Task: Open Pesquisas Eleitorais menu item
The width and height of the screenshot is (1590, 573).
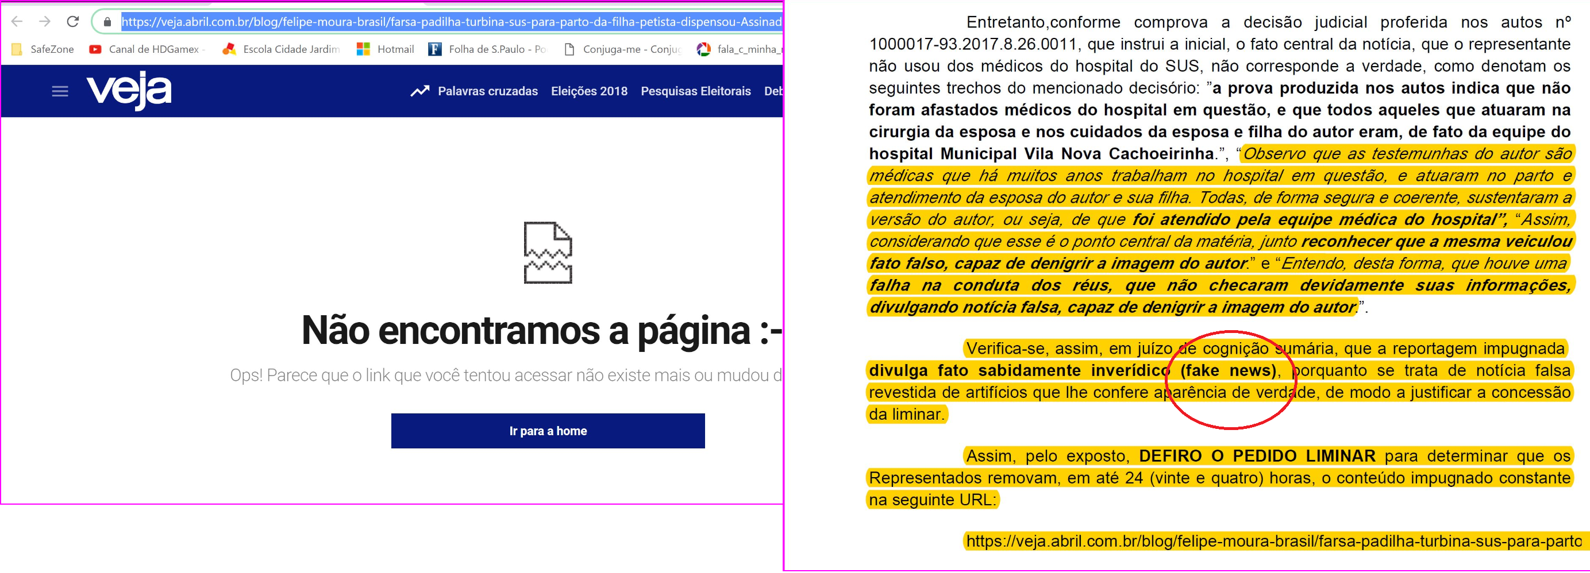Action: (x=696, y=91)
